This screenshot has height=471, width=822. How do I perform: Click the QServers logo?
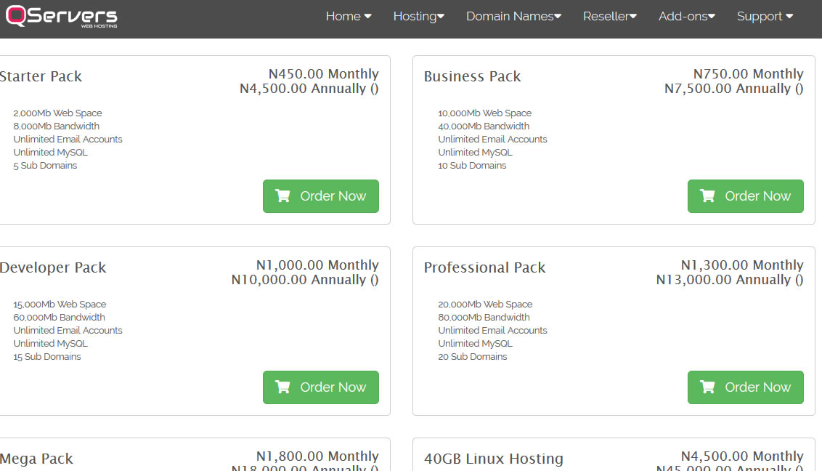tap(61, 16)
